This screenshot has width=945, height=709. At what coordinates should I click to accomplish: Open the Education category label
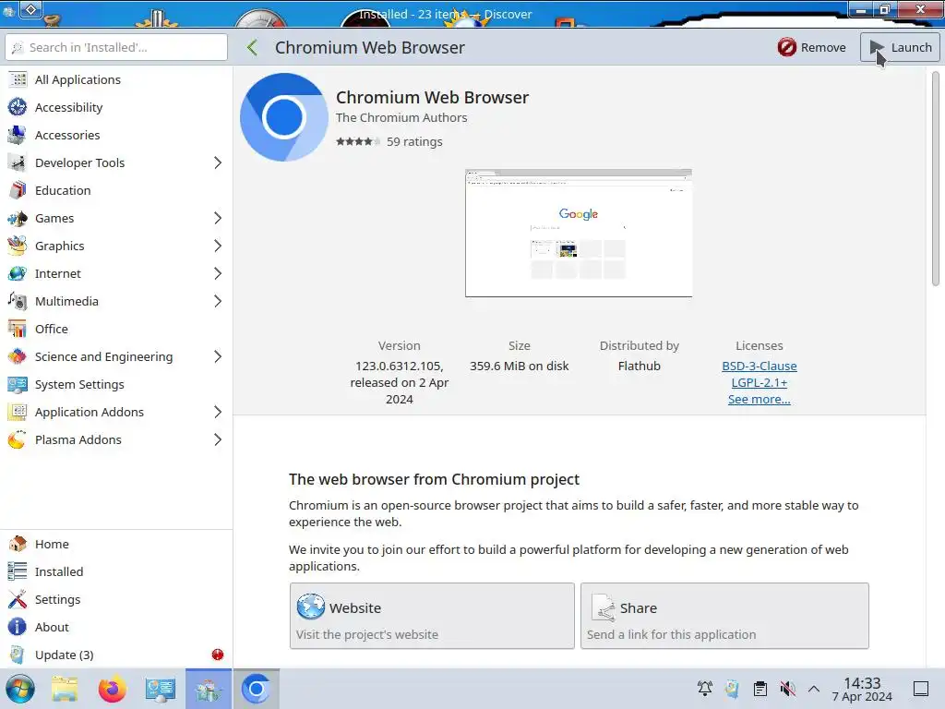pyautogui.click(x=63, y=190)
